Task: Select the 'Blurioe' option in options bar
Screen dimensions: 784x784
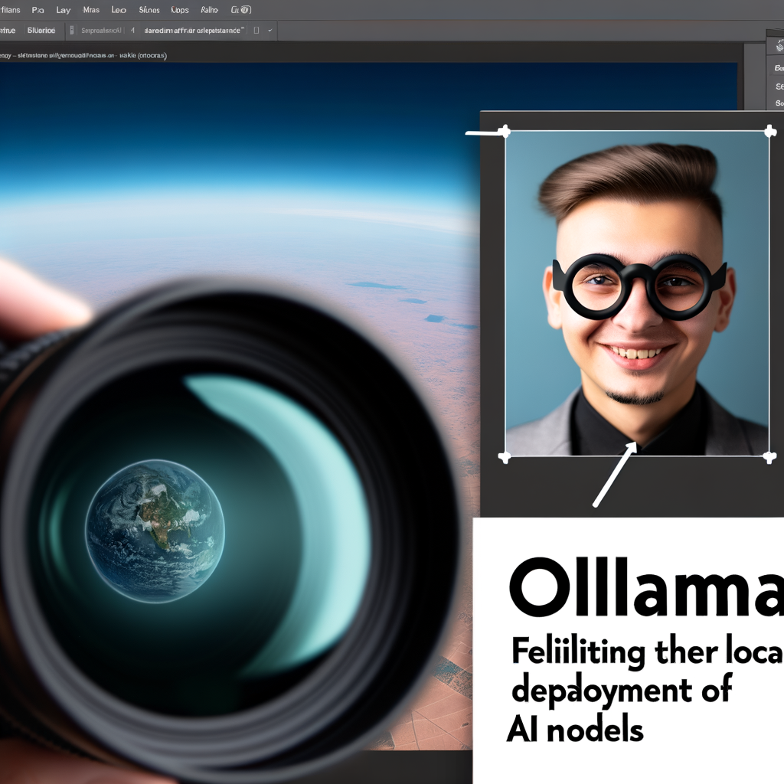Action: (41, 31)
